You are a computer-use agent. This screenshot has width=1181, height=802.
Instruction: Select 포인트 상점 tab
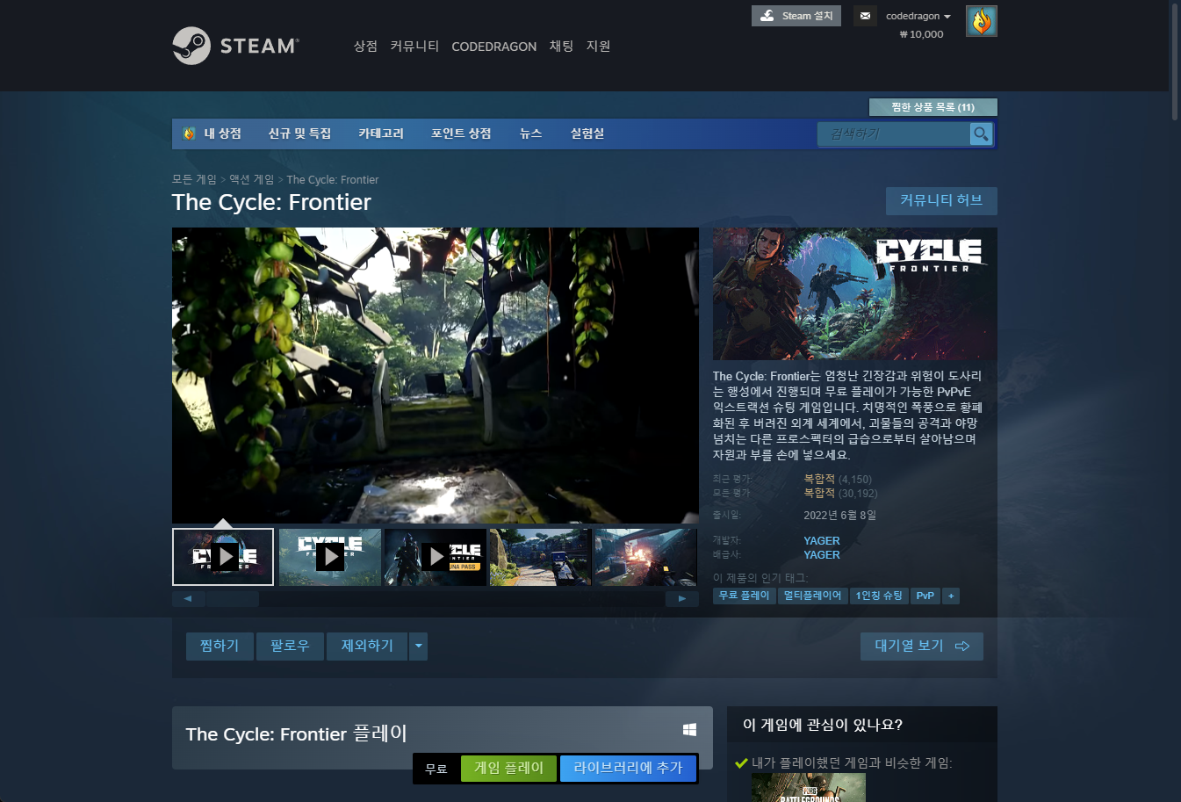[461, 134]
